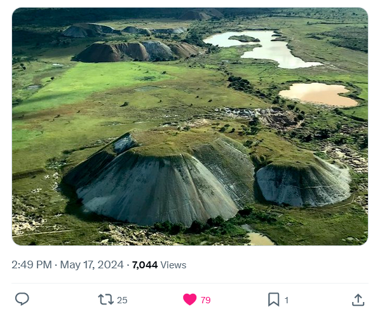
Task: Repost using the retweet arrows icon
Action: [x=105, y=299]
